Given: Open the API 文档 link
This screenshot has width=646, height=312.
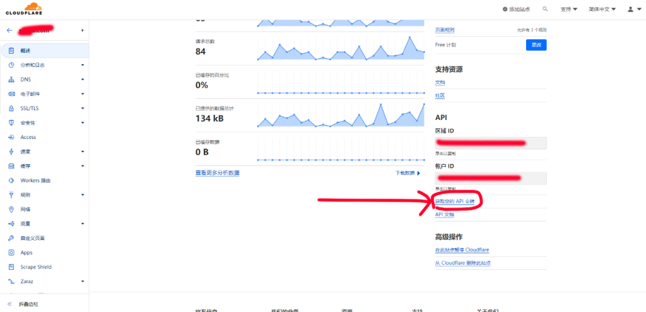Looking at the screenshot, I should point(445,215).
